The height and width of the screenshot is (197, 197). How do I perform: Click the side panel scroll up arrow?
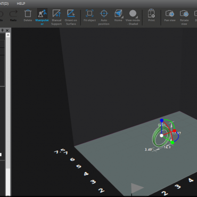point(8,35)
